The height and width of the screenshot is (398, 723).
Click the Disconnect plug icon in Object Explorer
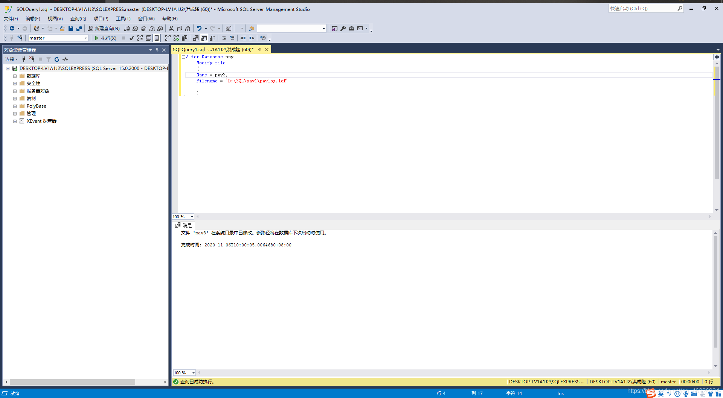(32, 59)
